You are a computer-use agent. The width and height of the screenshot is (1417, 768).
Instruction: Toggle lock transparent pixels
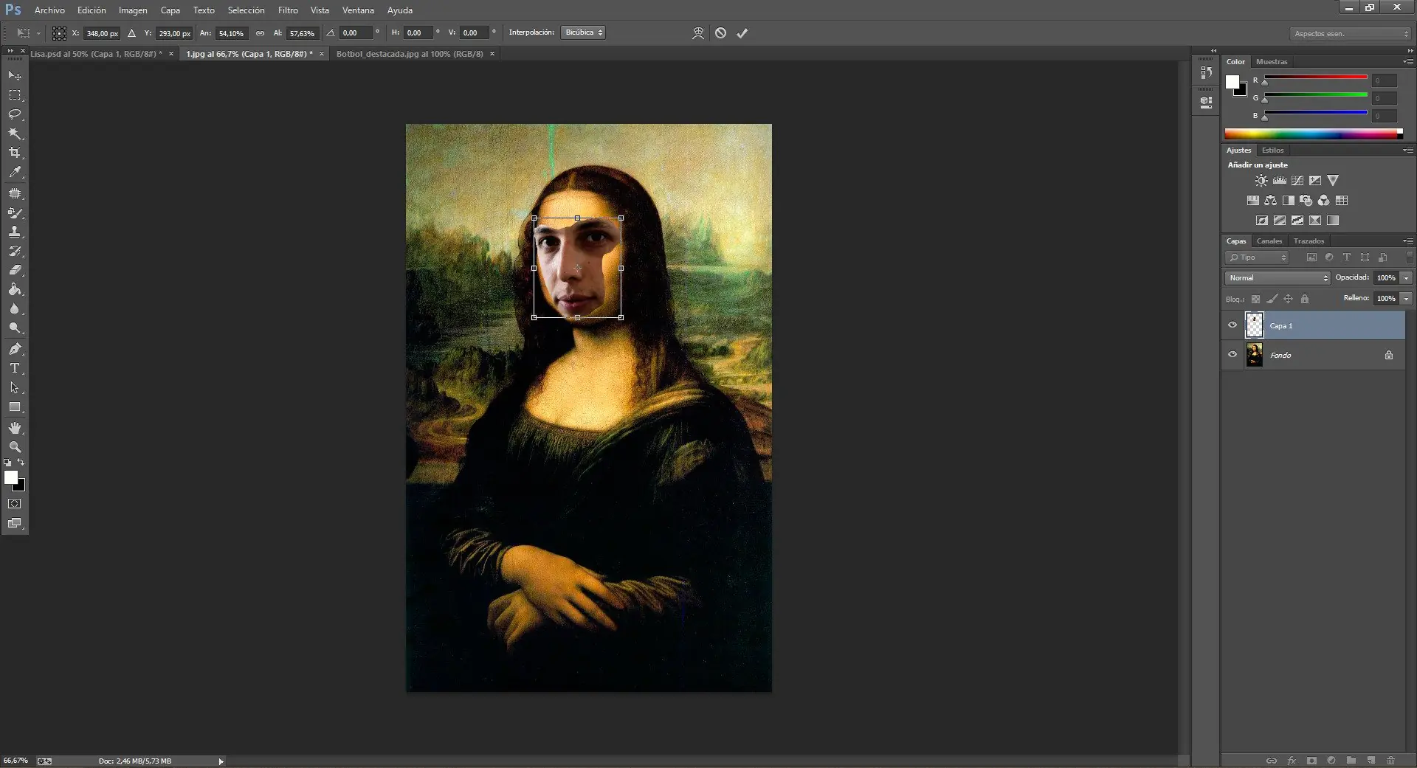coord(1255,299)
